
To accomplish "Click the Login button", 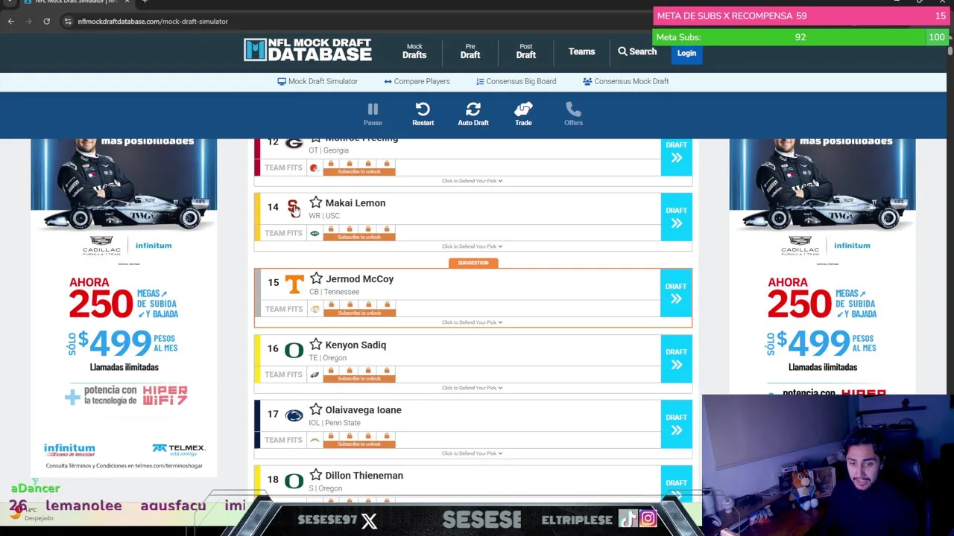I will point(686,53).
